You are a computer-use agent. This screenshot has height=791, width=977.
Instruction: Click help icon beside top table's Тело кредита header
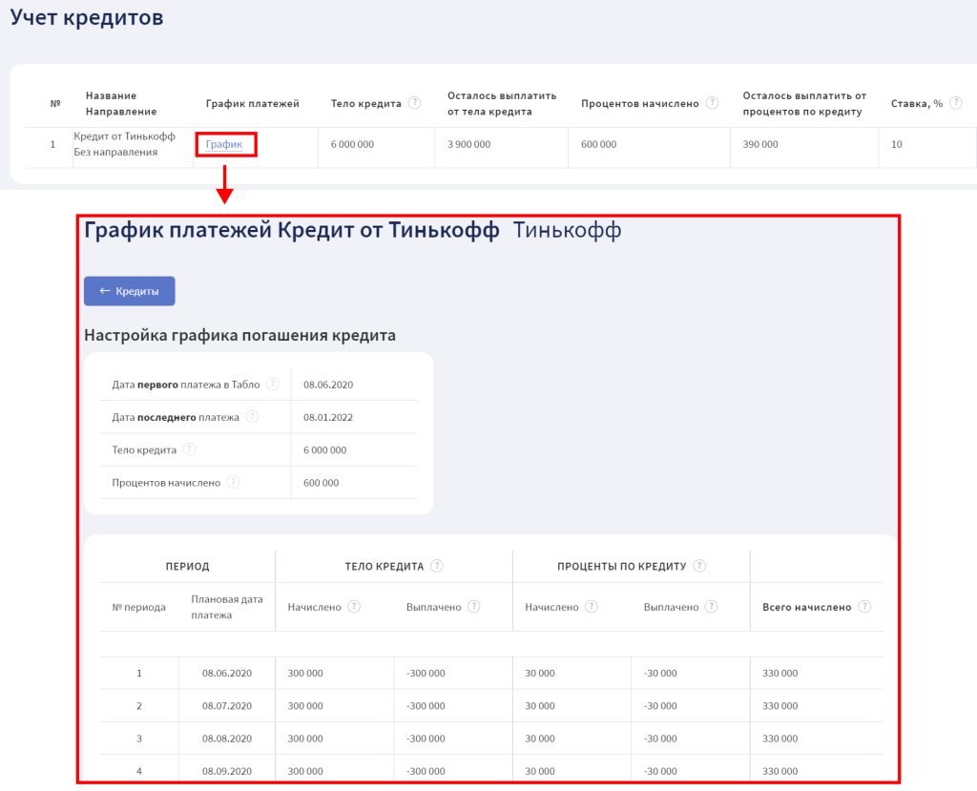click(x=414, y=103)
